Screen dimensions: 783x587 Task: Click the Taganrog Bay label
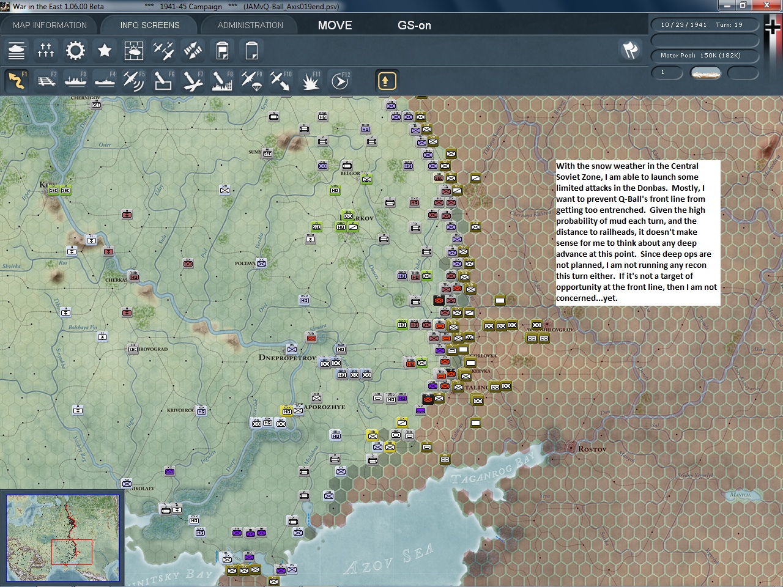click(494, 470)
